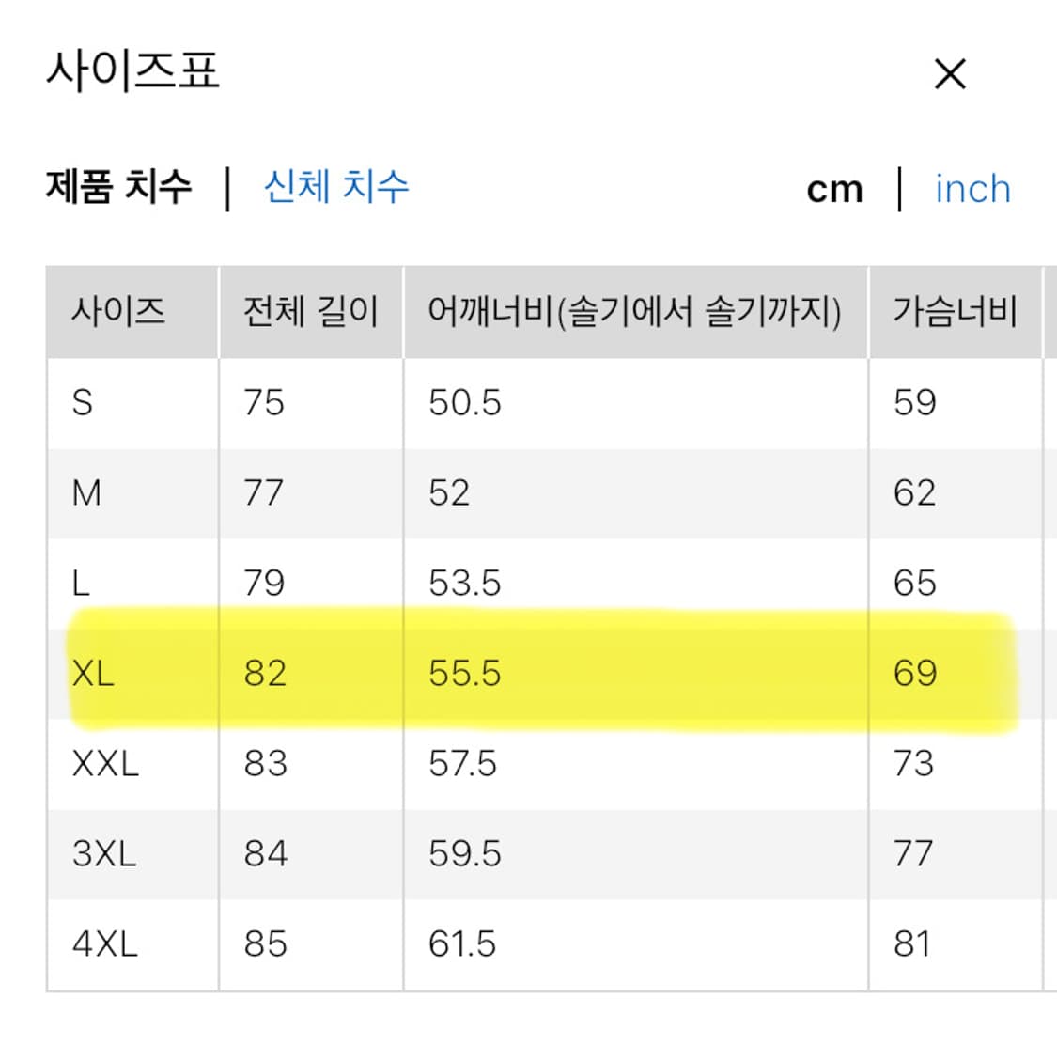Click the shoulder width 55.5 in highlighted row
The image size is (1057, 1060).
pos(462,673)
